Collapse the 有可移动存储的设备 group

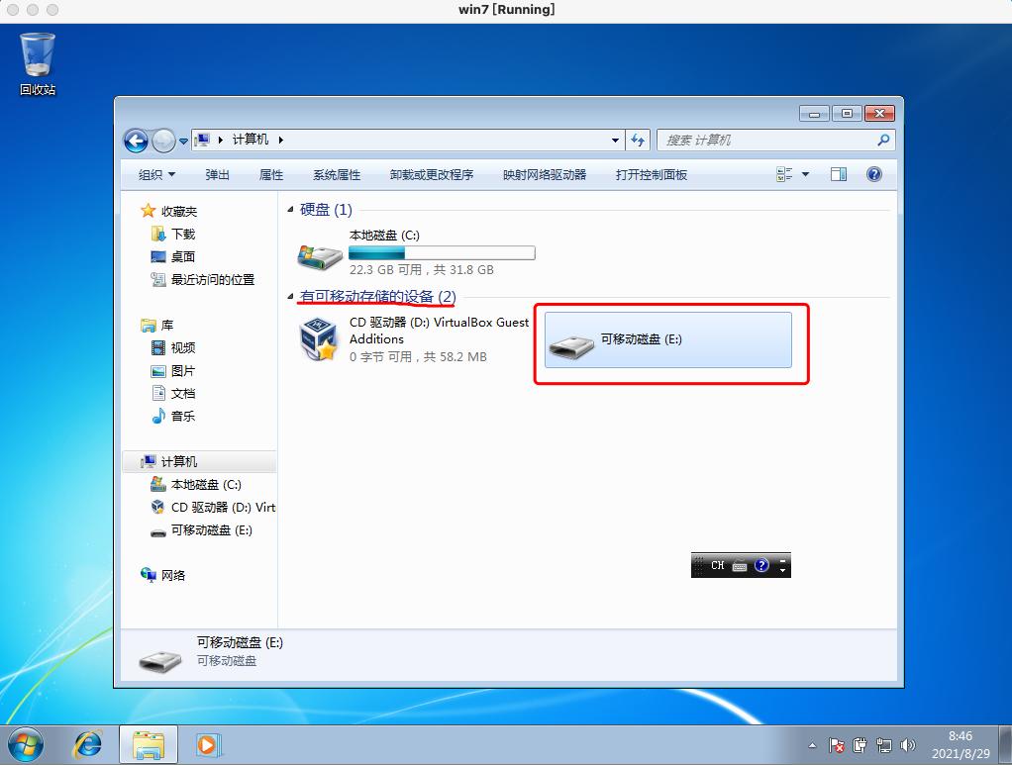tap(291, 296)
